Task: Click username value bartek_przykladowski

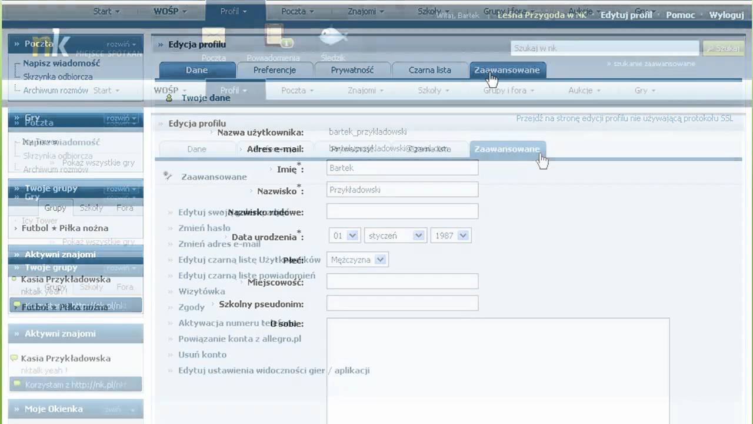Action: coord(368,132)
